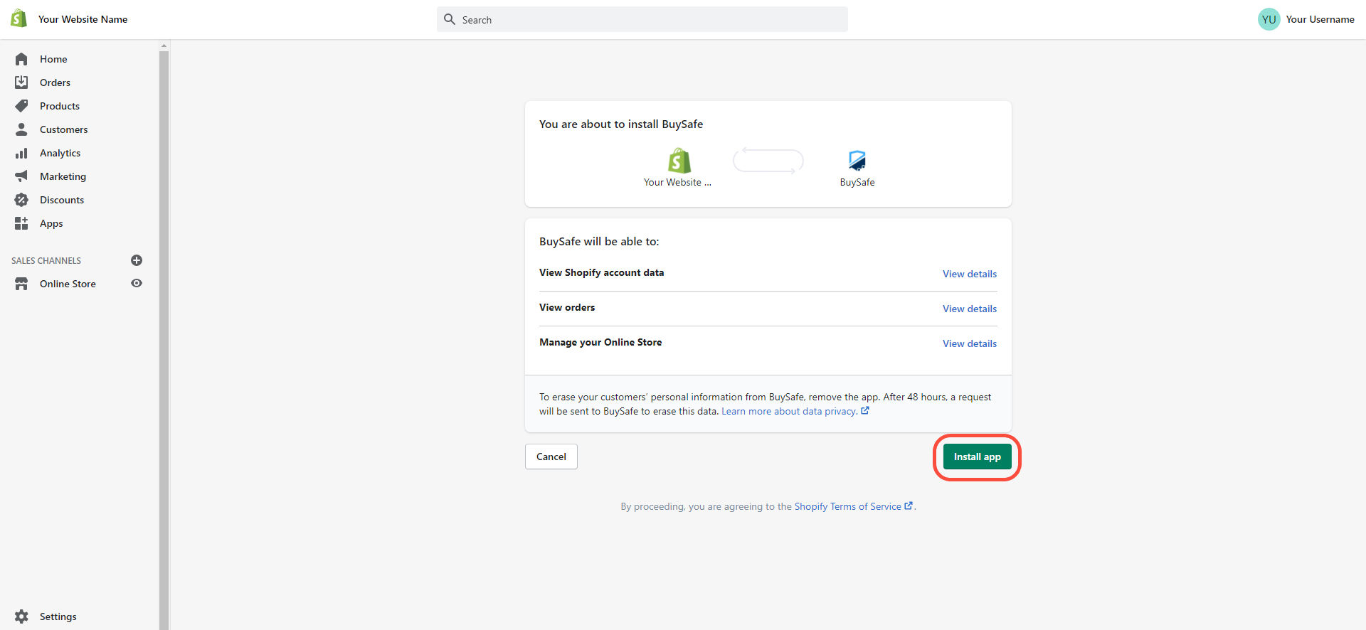This screenshot has width=1366, height=630.
Task: Open Marketing section
Action: 63,176
